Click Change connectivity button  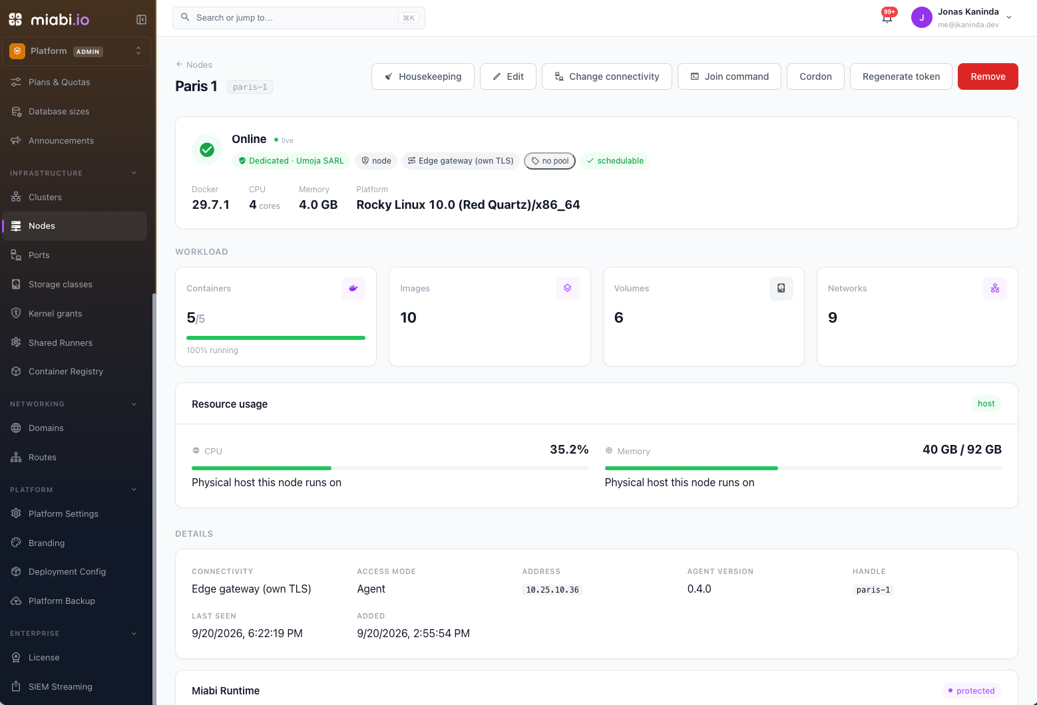click(x=607, y=76)
